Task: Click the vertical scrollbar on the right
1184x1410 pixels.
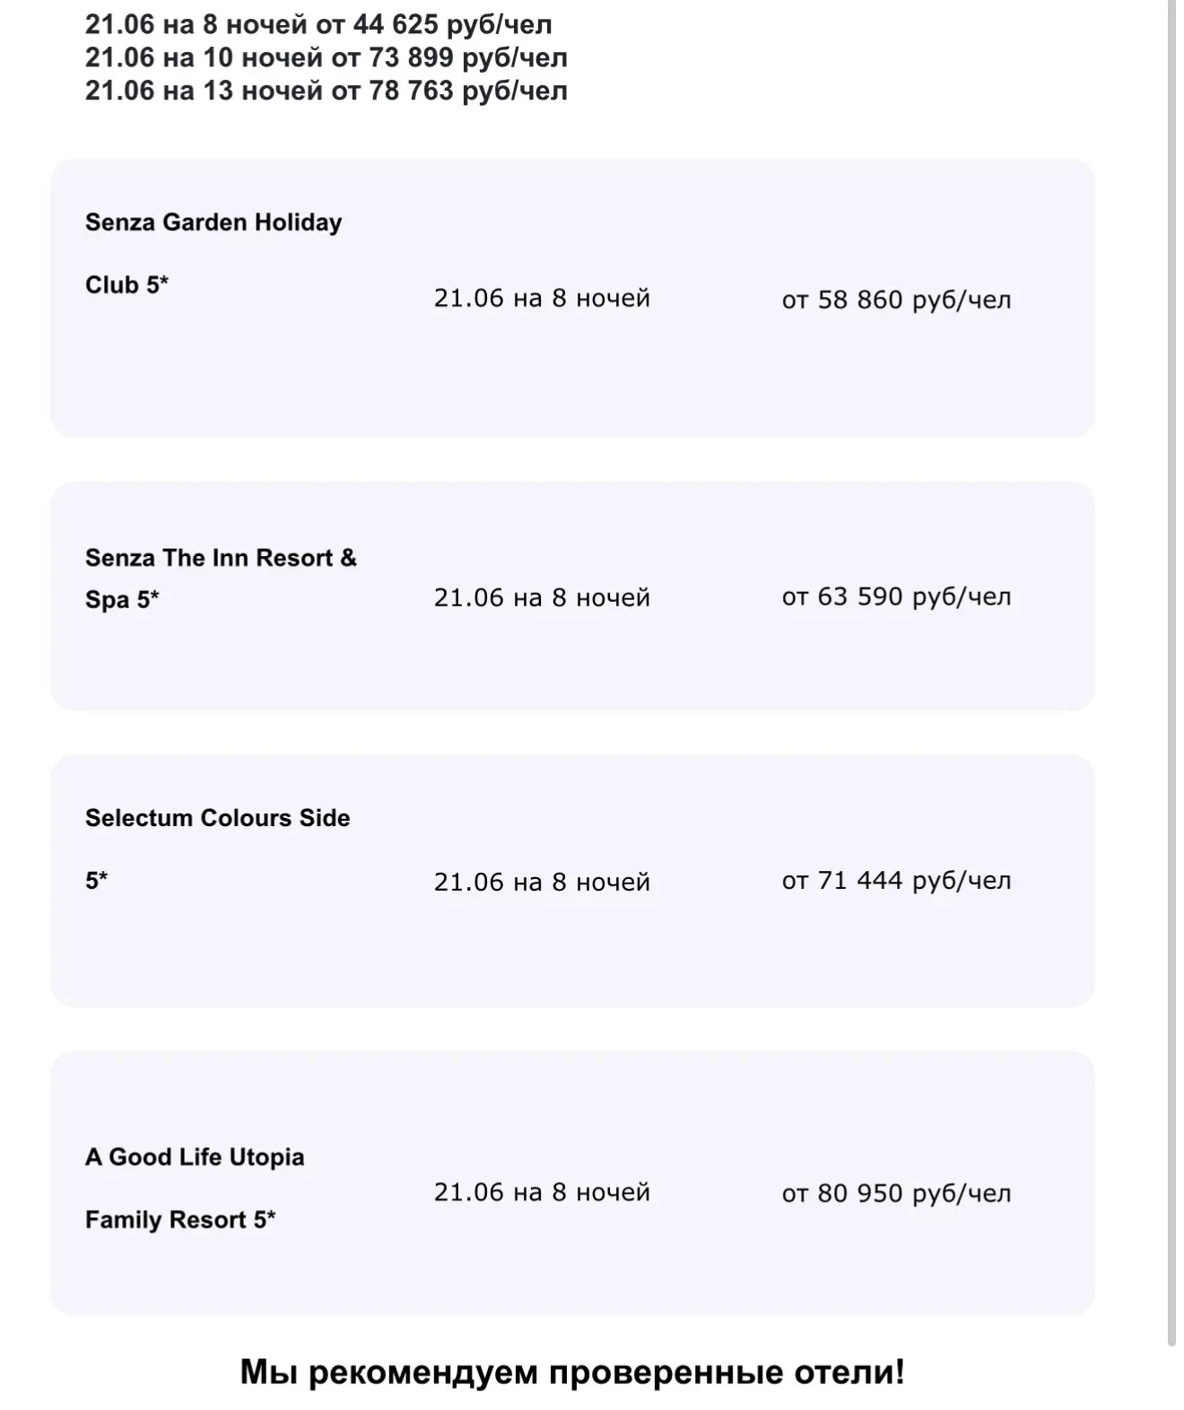Action: (1171, 673)
